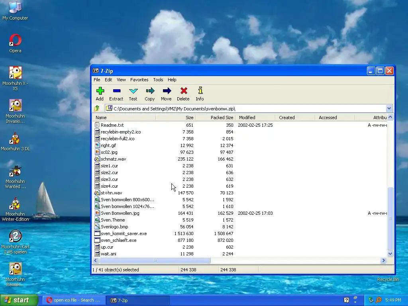Click the horizontal scrollbar right arrow
Screen dimensions: 408x306
click(383, 261)
